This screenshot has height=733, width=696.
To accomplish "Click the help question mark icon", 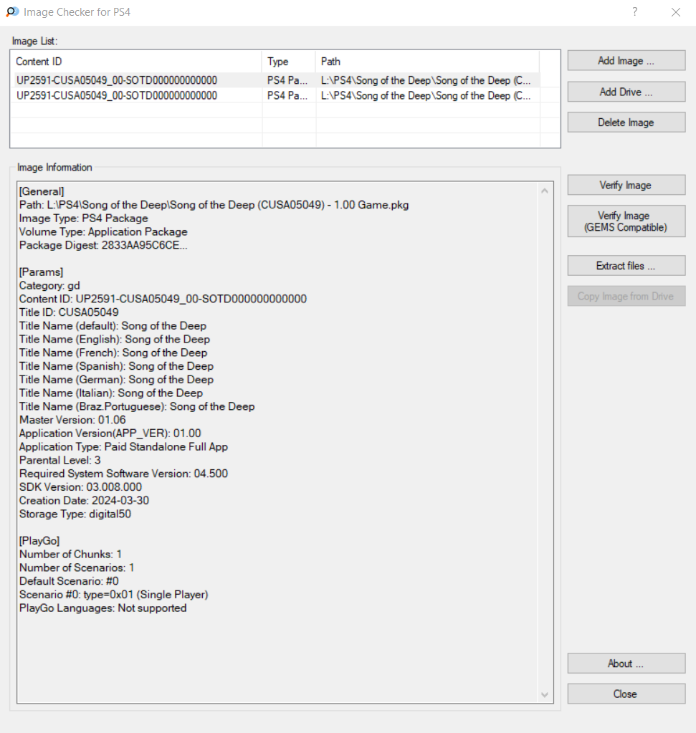I will (x=635, y=11).
